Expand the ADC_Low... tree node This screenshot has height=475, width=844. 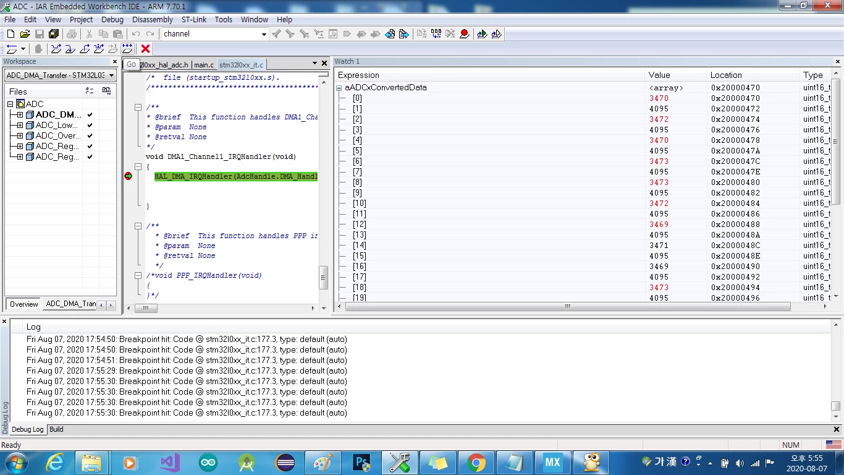click(x=20, y=126)
